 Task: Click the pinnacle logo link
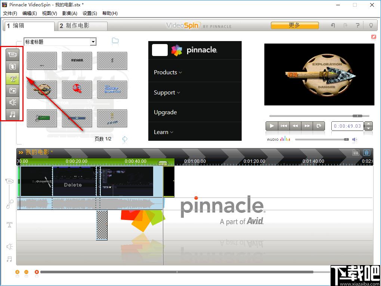point(194,50)
